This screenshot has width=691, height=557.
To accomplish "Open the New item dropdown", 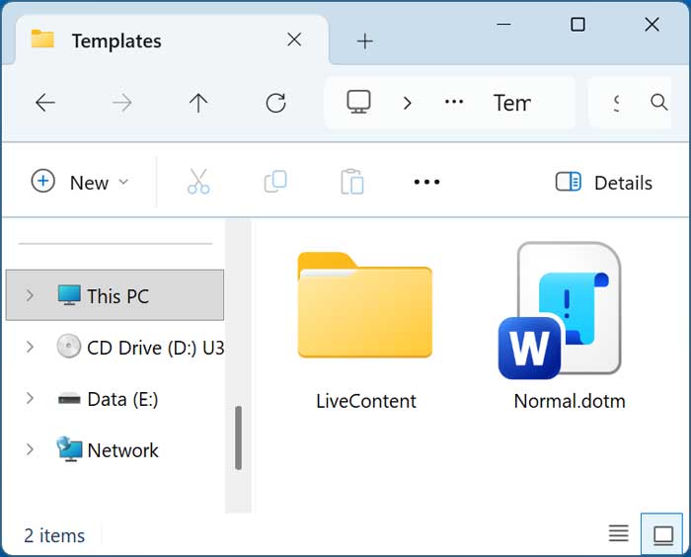I will point(80,182).
